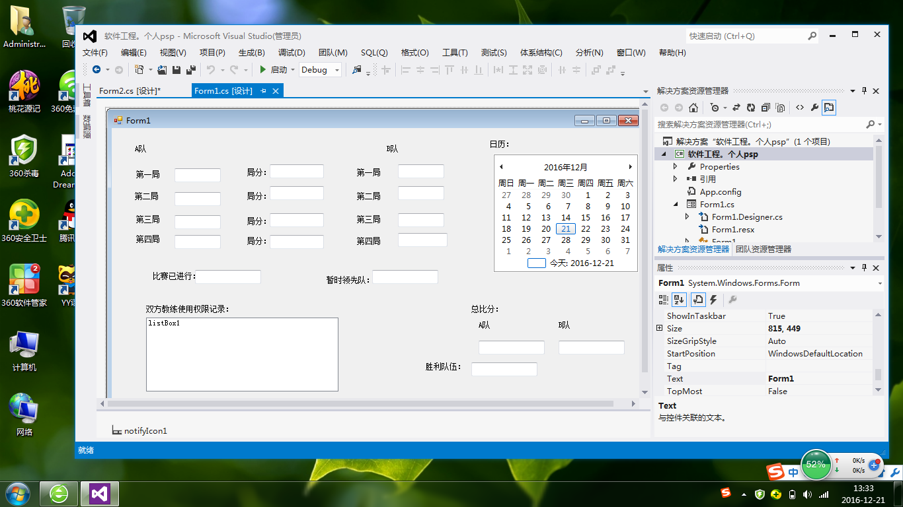Image resolution: width=903 pixels, height=507 pixels.
Task: Open the 生成(B) menu
Action: point(252,53)
